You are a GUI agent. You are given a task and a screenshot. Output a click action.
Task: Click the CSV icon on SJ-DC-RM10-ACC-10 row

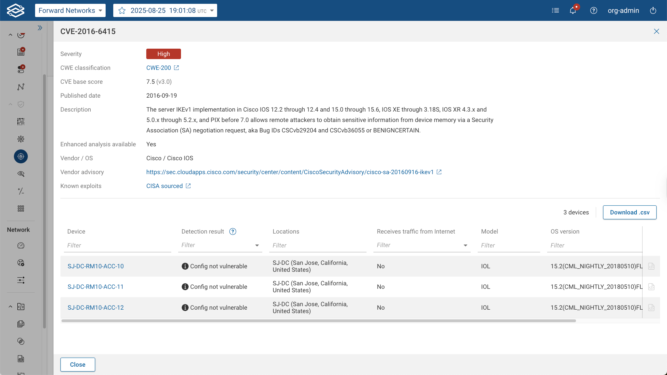click(x=651, y=266)
